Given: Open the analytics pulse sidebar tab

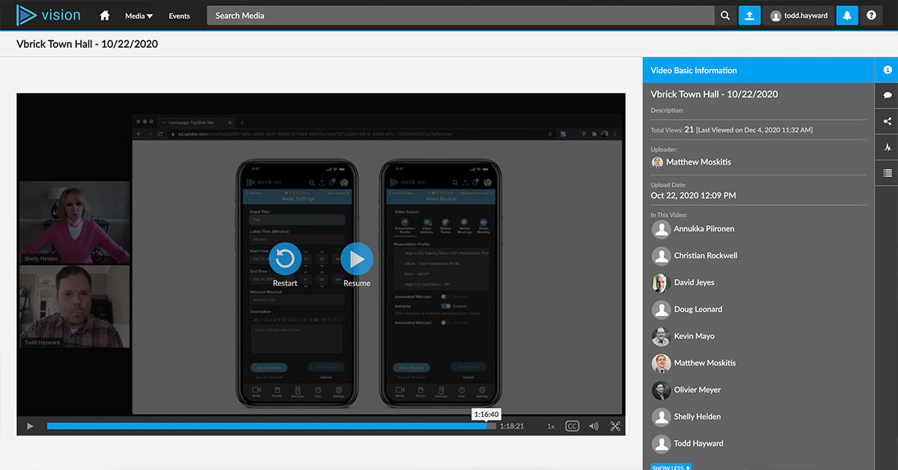Looking at the screenshot, I should [x=888, y=147].
